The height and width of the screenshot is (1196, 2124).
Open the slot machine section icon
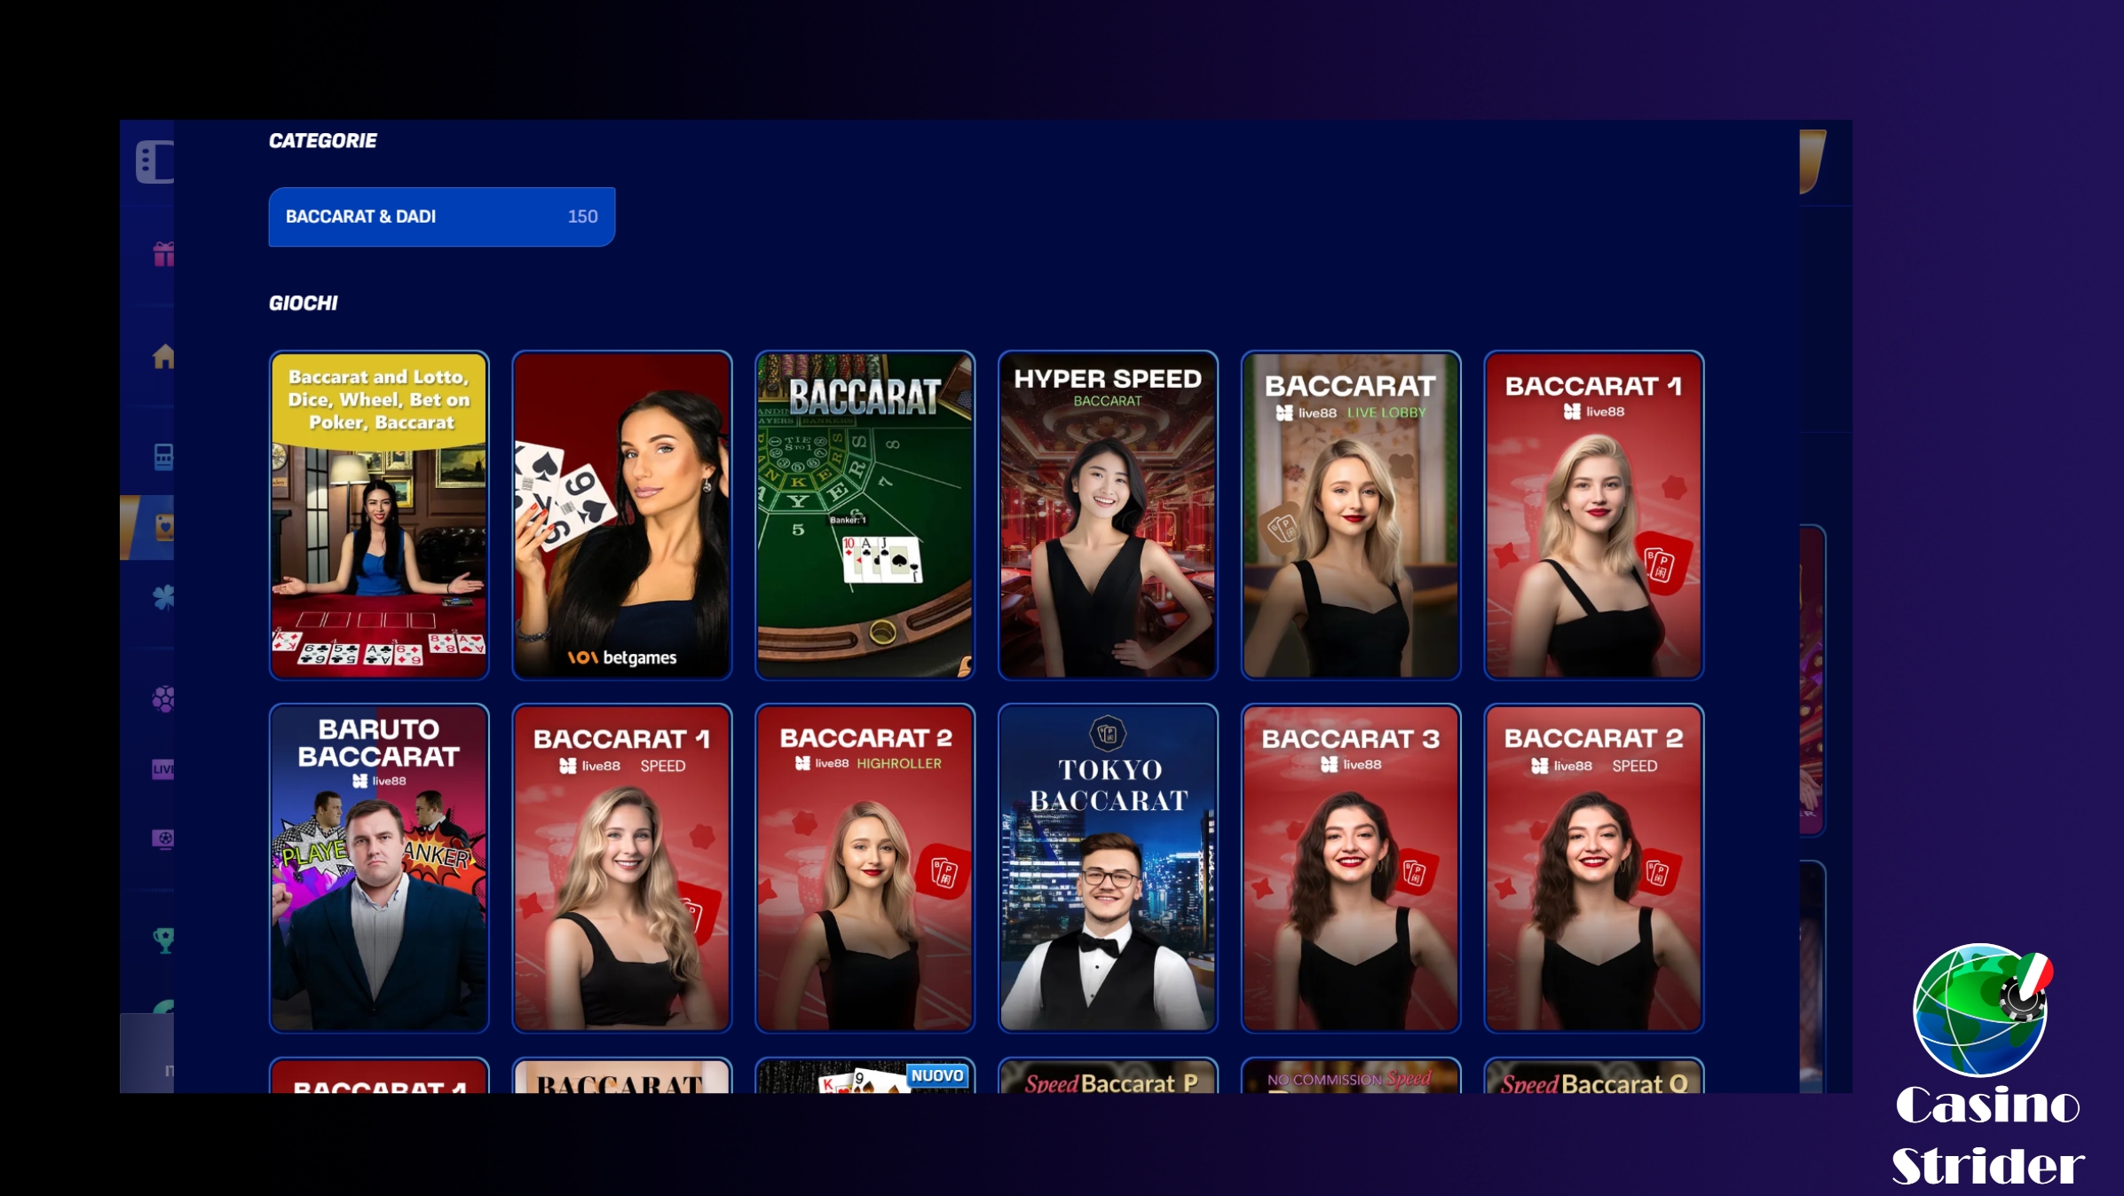(x=163, y=457)
